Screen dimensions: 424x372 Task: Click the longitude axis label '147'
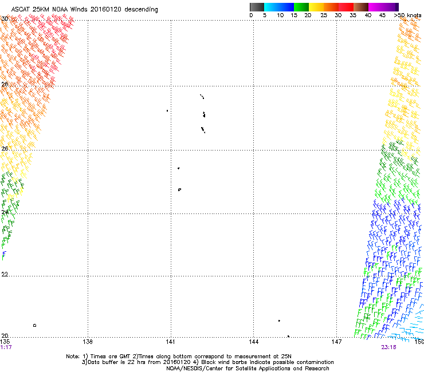(336, 342)
